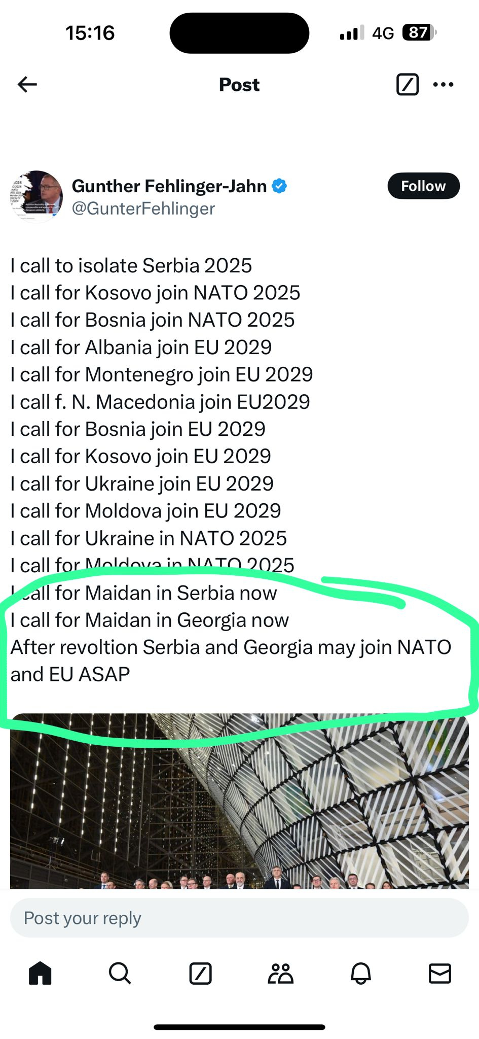Open the @GunterFehlinger handle link
Image resolution: width=479 pixels, height=1039 pixels.
coord(143,208)
